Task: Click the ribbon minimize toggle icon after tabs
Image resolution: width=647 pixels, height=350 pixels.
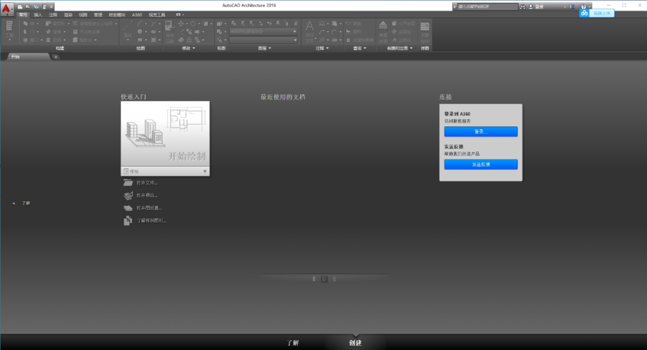Action: click(x=179, y=14)
